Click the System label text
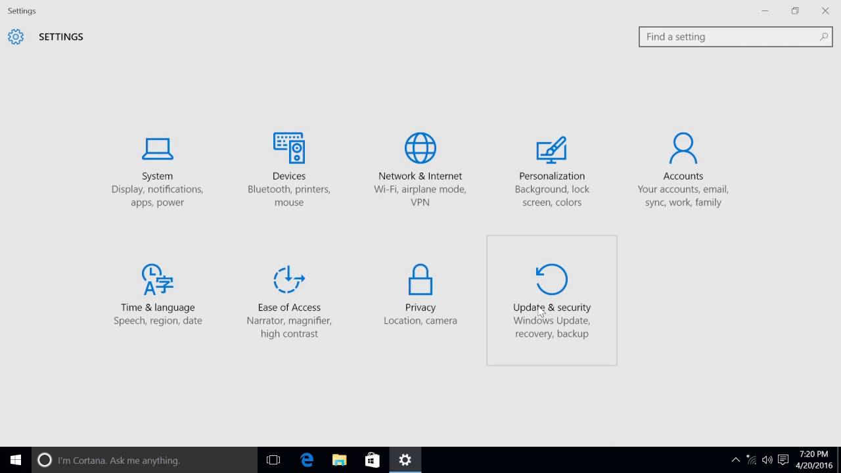 point(158,176)
